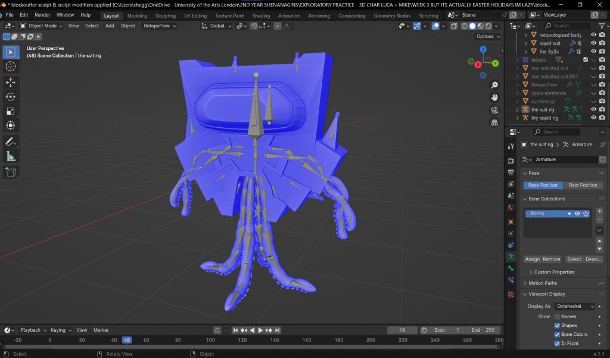Click the viewport zoom magnifier icon
610x358 pixels.
[x=494, y=86]
